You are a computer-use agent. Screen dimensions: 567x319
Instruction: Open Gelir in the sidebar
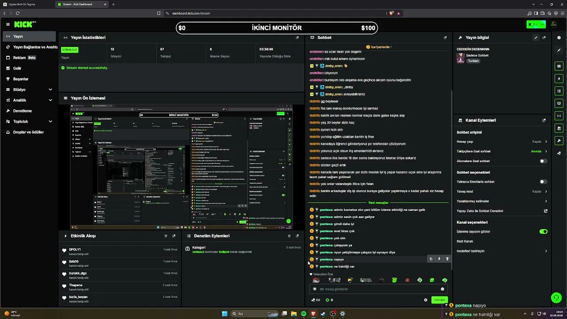(29, 68)
